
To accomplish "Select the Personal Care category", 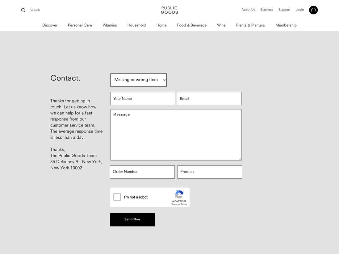I will (80, 25).
